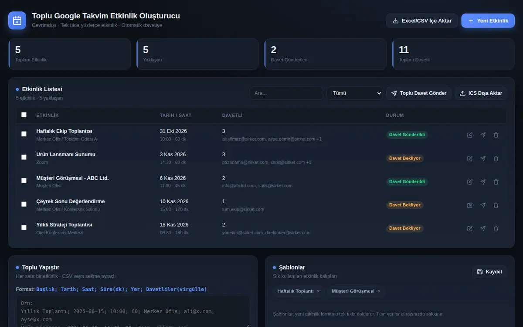The image size is (523, 327).
Task: Send invite for Müşteri Görüşmesi - ABC Ltd.
Action: click(483, 182)
